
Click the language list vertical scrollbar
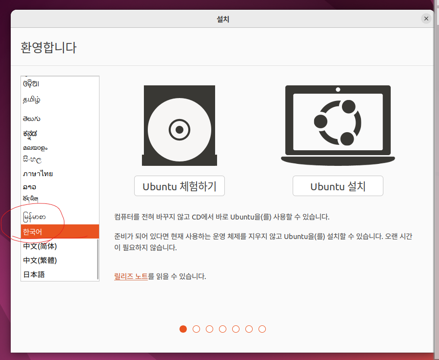coord(98,259)
